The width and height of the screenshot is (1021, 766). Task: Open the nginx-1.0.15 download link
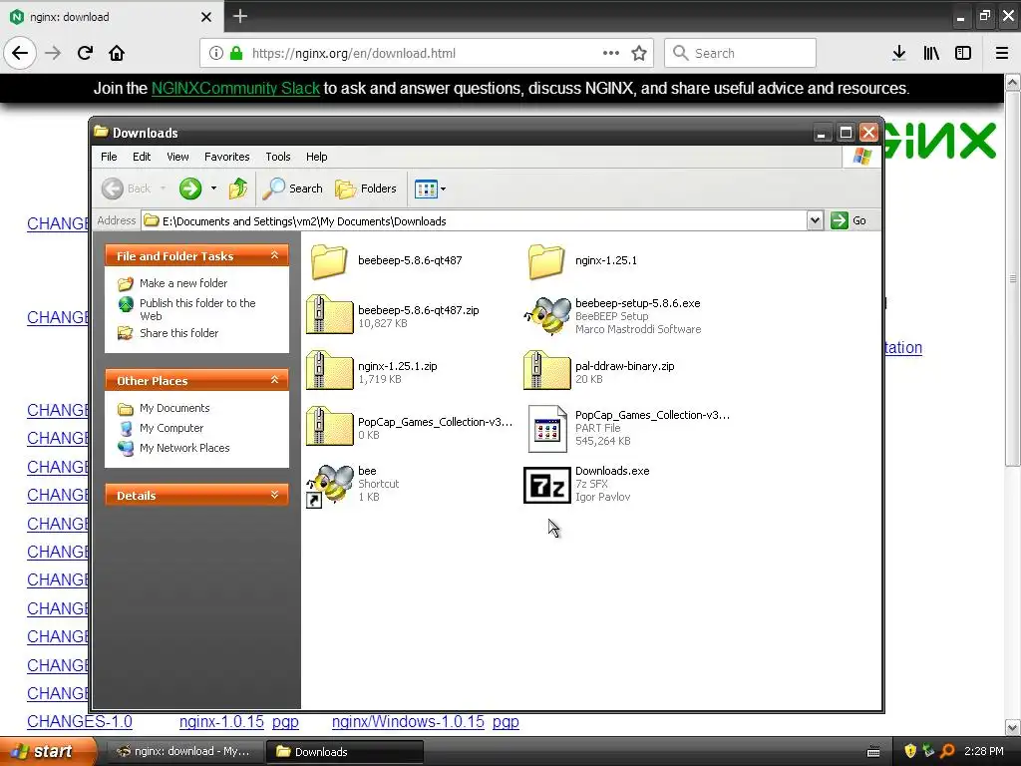(221, 722)
